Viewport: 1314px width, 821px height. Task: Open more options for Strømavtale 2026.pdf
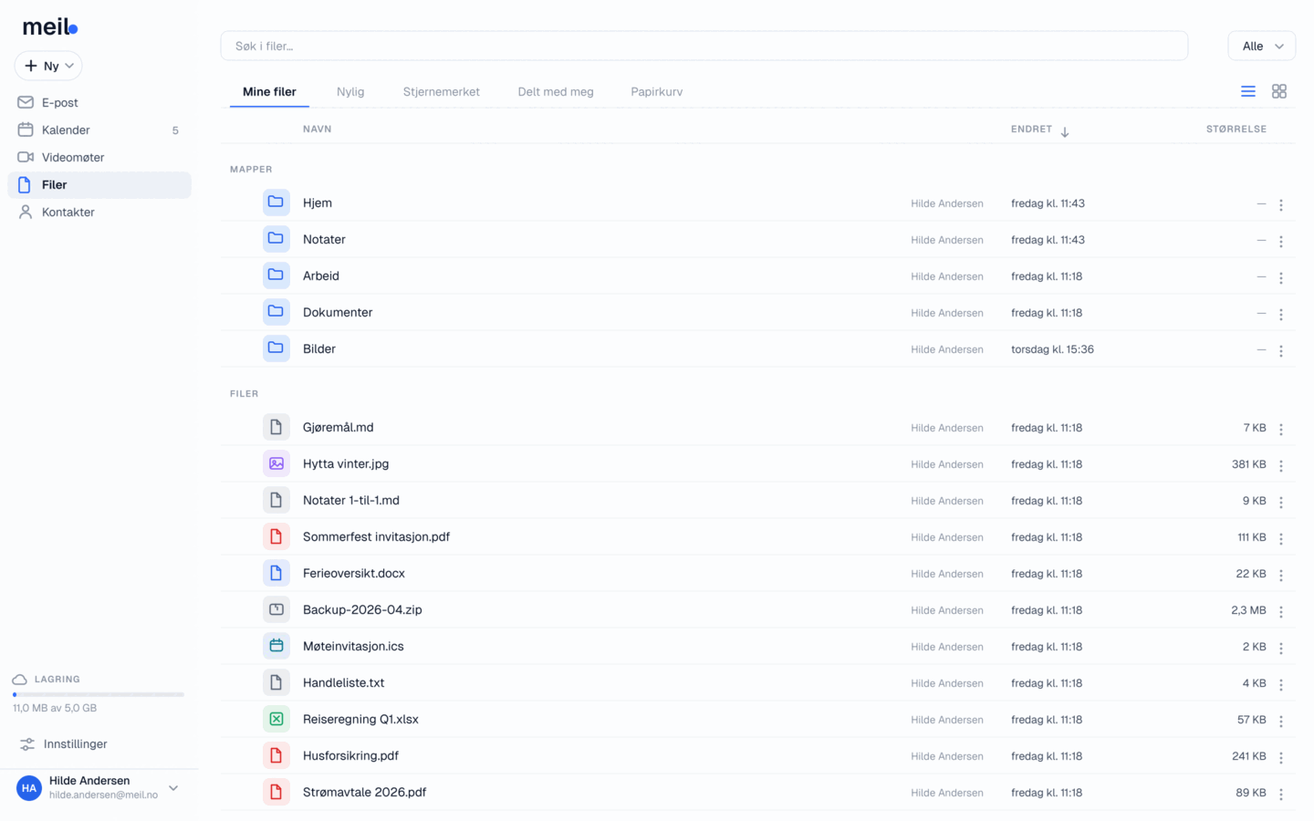pyautogui.click(x=1281, y=794)
